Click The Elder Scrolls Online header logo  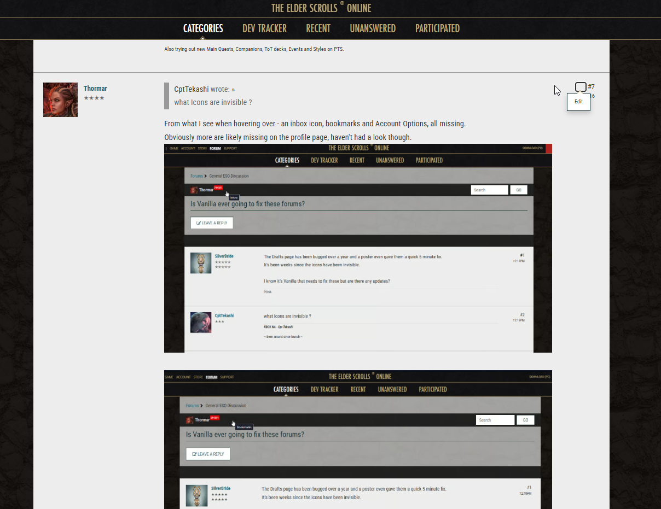[321, 8]
